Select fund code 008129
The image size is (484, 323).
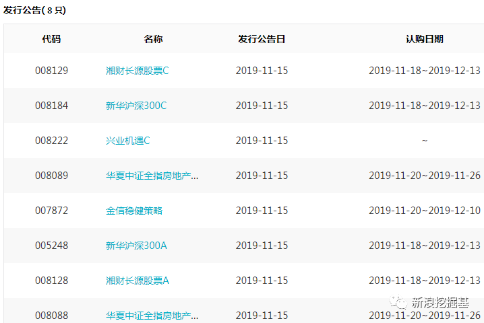[x=51, y=71]
